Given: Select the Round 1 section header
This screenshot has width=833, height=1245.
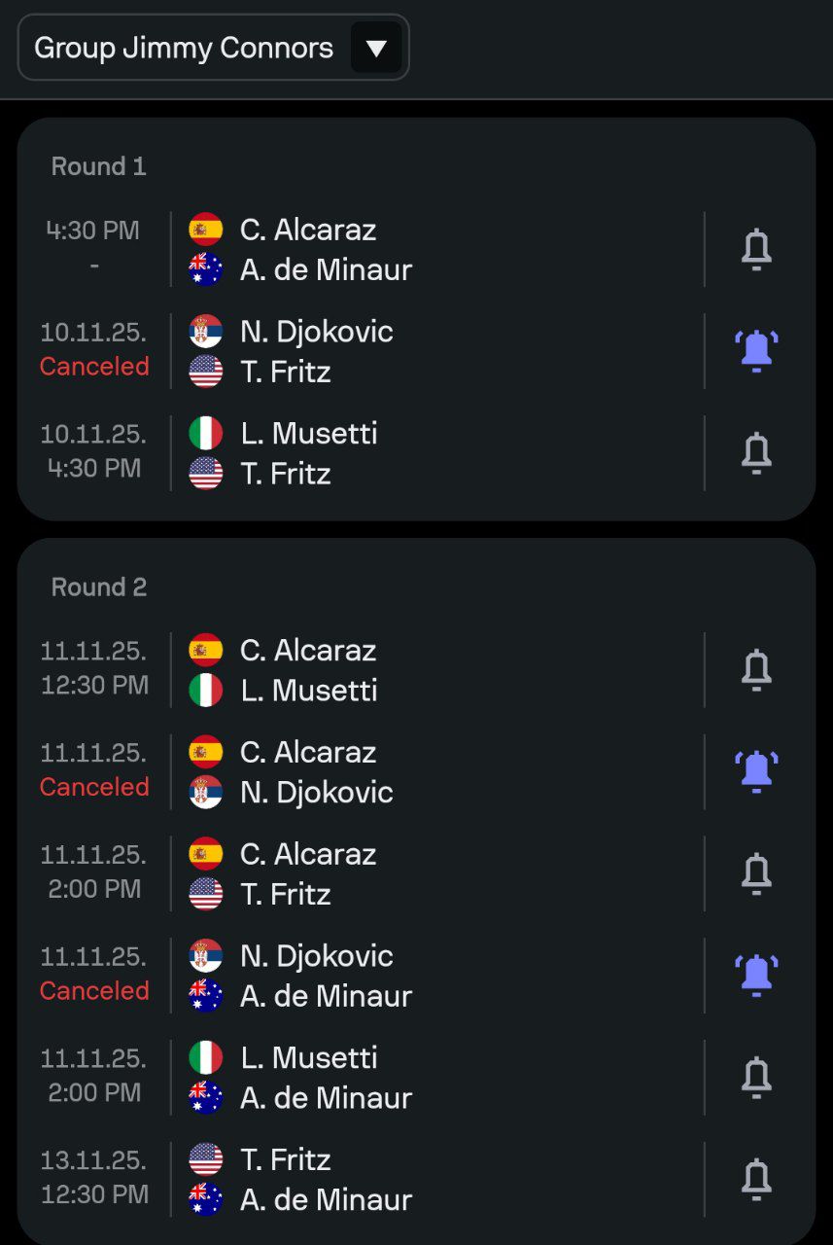Looking at the screenshot, I should (98, 166).
